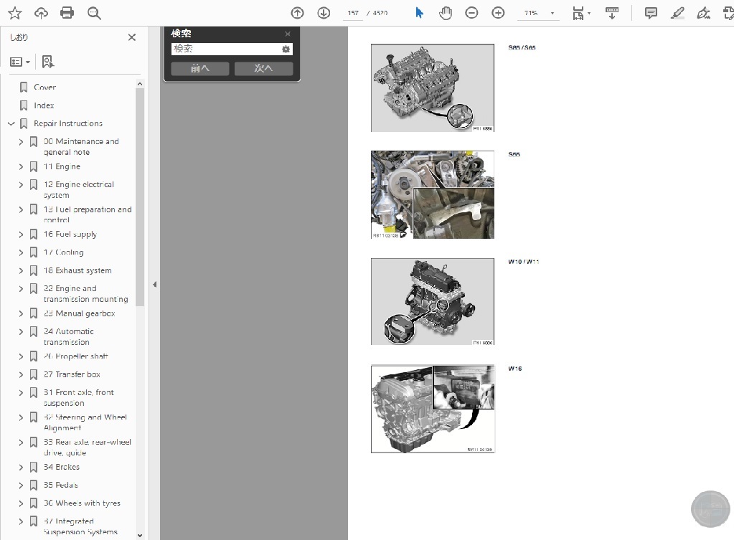Expand the 18 Exhaust system bookmark

pos(21,270)
